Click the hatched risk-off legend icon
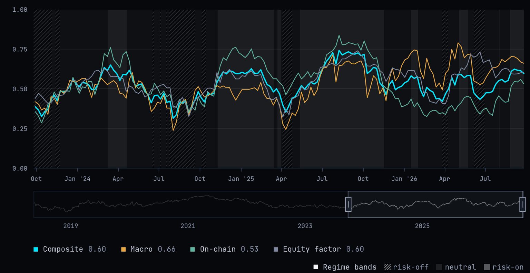Viewport: 530px width, 273px height. [x=387, y=267]
